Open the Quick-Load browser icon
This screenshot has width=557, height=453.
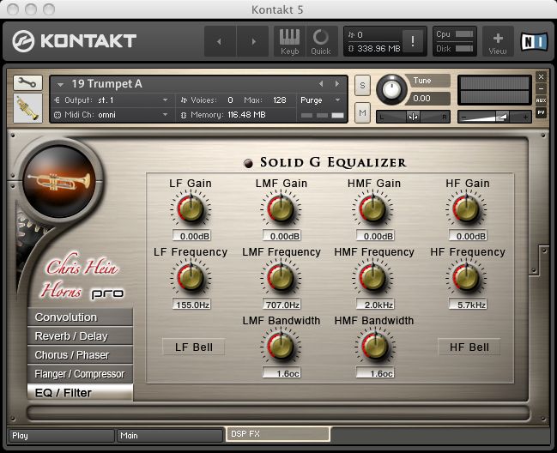pyautogui.click(x=321, y=41)
